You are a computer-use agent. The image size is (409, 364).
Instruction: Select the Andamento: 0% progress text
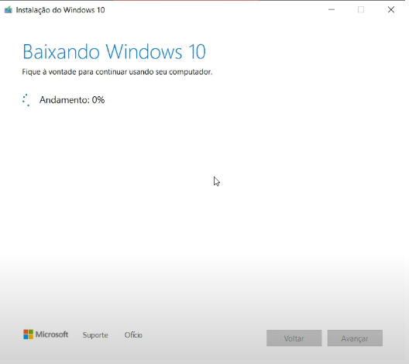click(x=72, y=100)
